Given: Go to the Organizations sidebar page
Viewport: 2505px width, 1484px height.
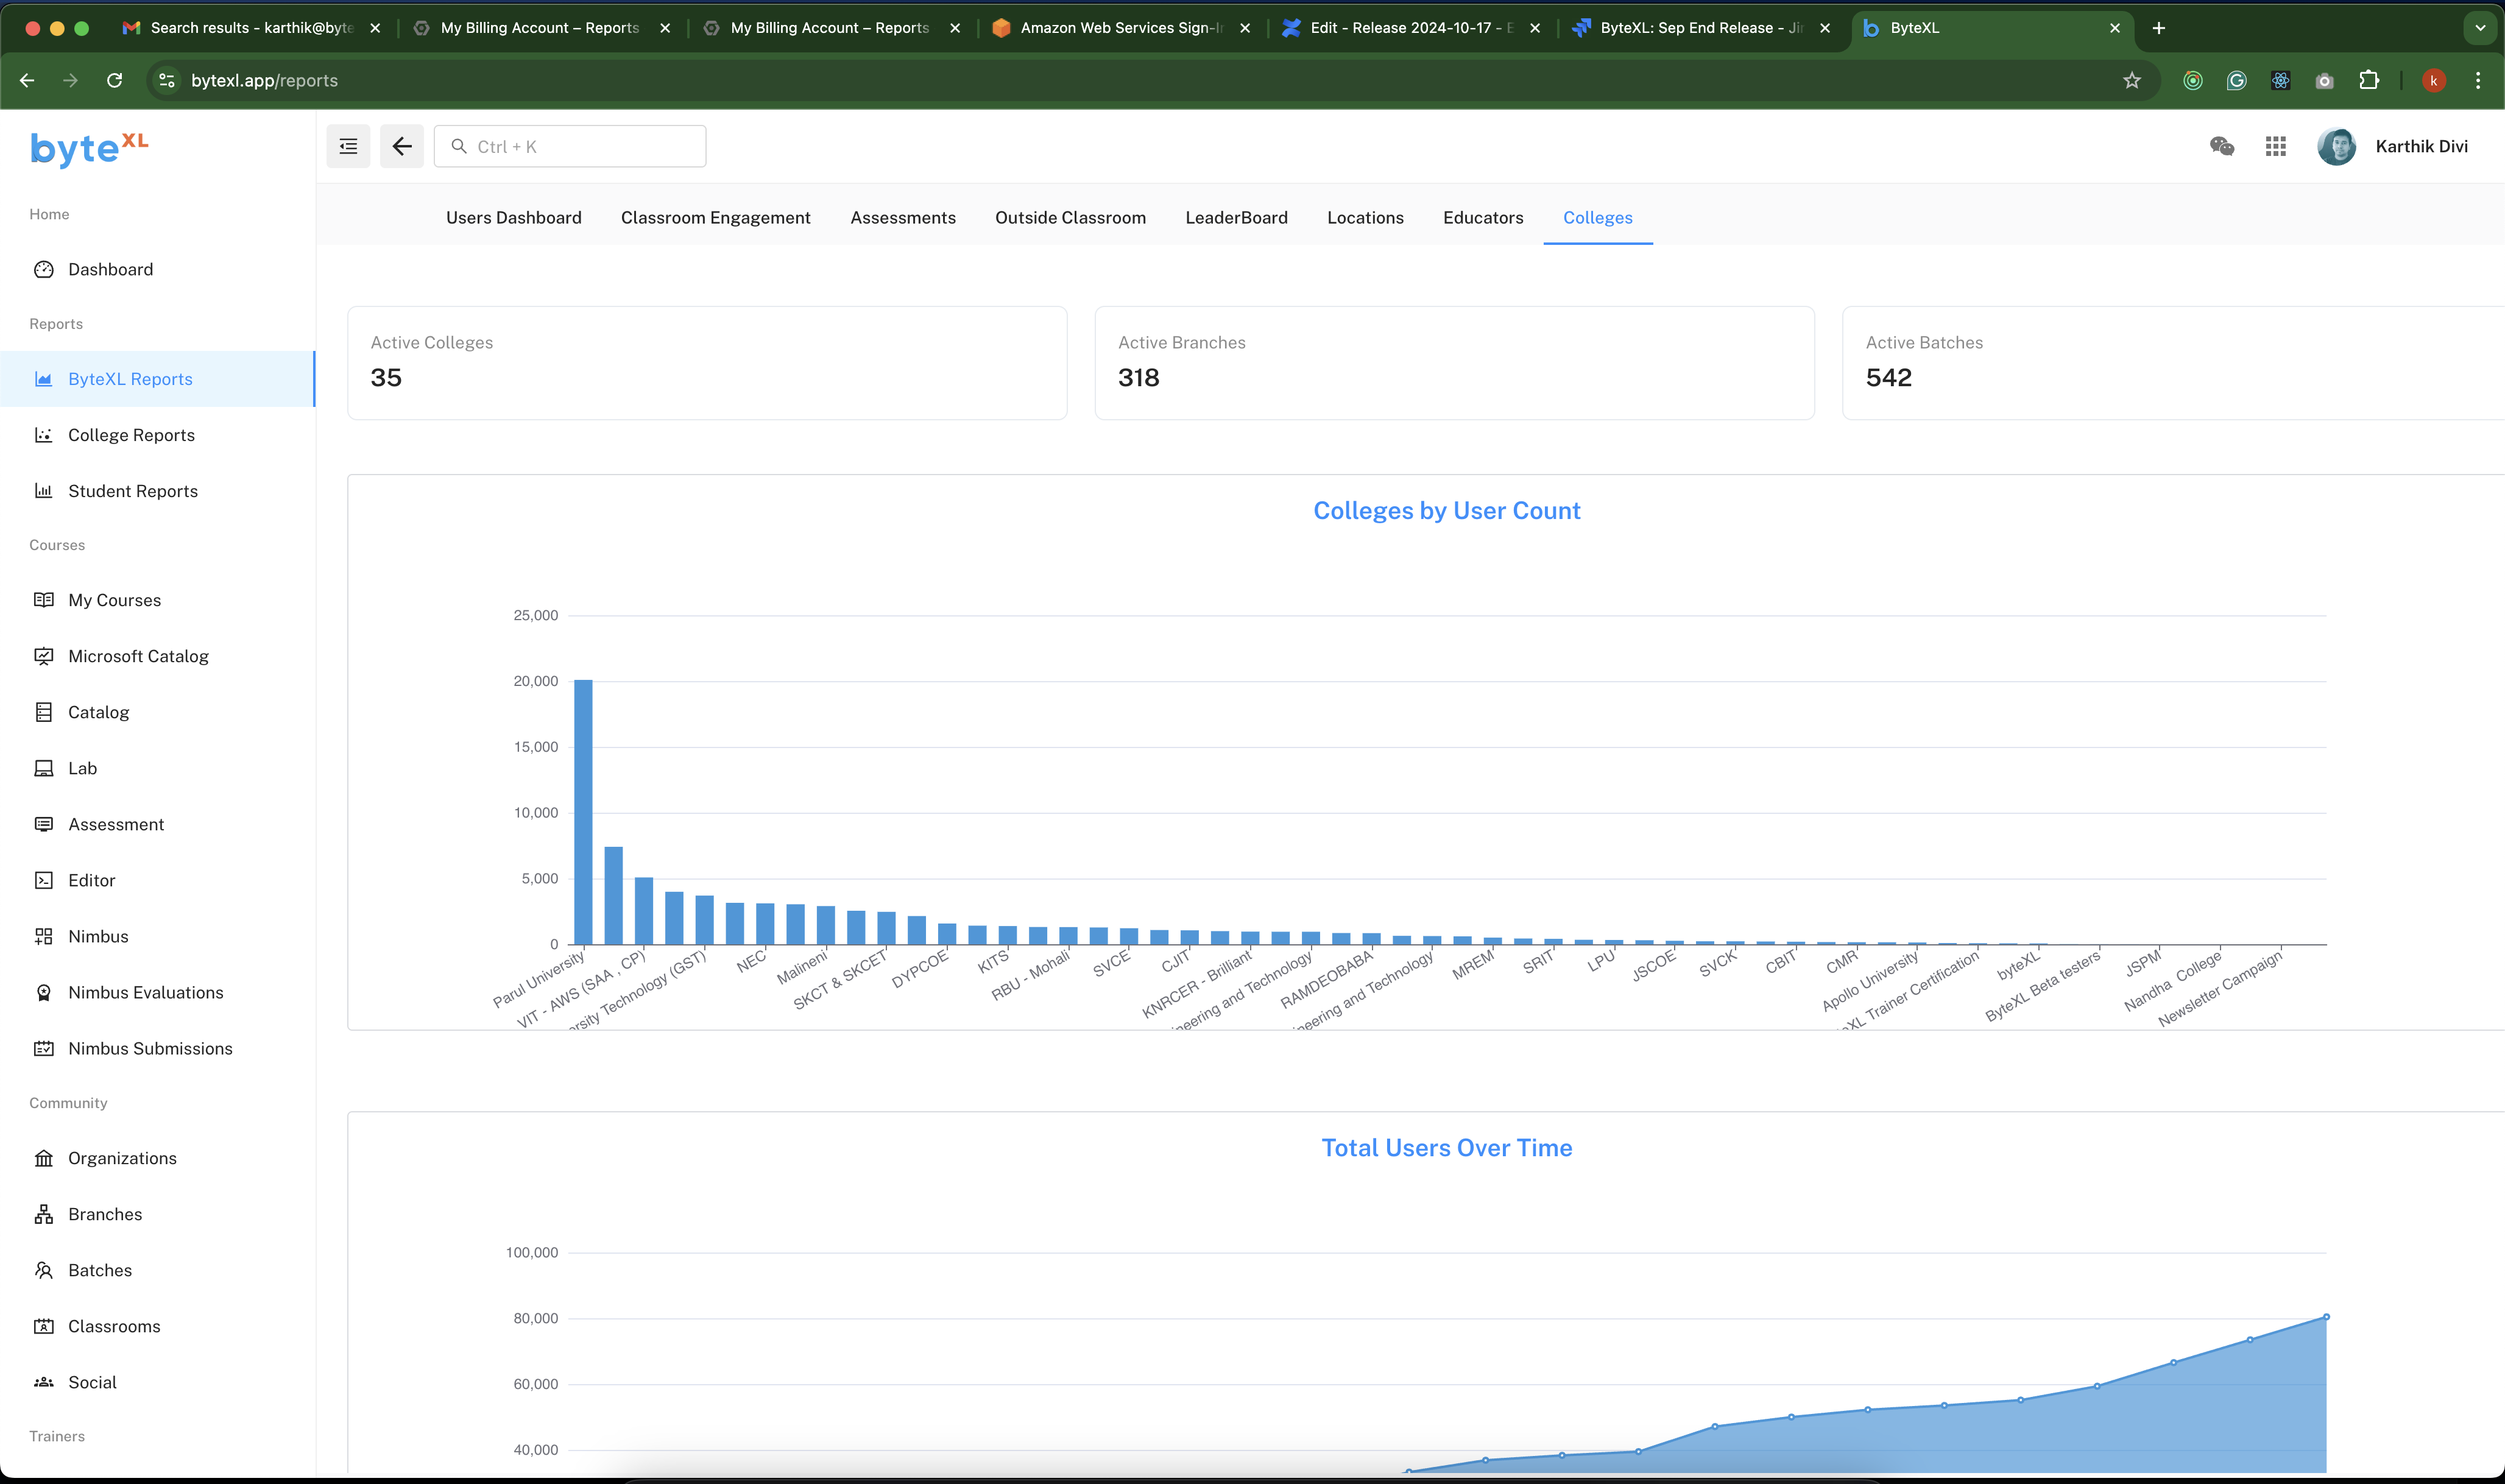Looking at the screenshot, I should [122, 1158].
